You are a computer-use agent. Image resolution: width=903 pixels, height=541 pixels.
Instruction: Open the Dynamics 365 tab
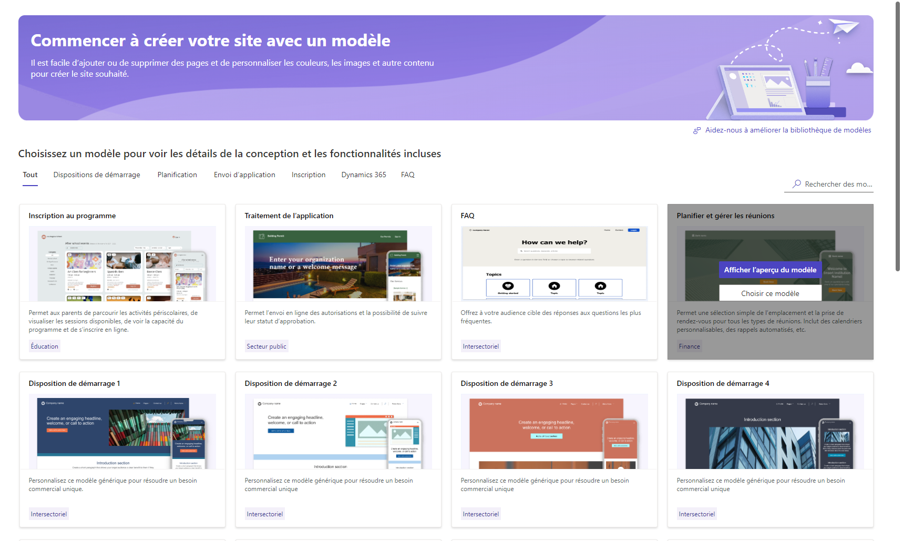click(363, 175)
